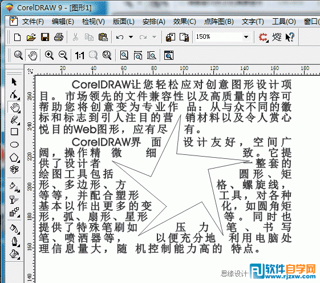
Task: Select the Polygon tool
Action: [14, 158]
